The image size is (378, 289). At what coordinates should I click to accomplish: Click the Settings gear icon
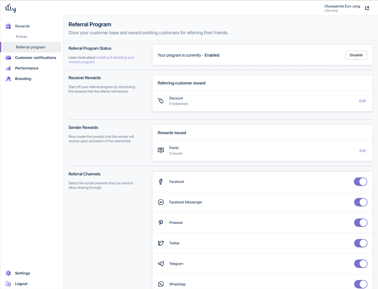click(8, 273)
